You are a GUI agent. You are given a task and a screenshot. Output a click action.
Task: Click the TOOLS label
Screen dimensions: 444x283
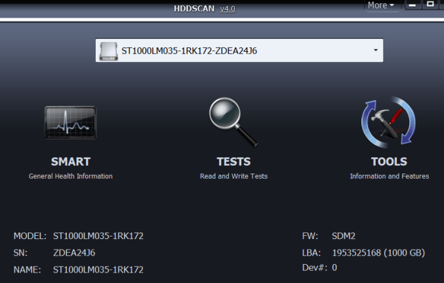389,162
